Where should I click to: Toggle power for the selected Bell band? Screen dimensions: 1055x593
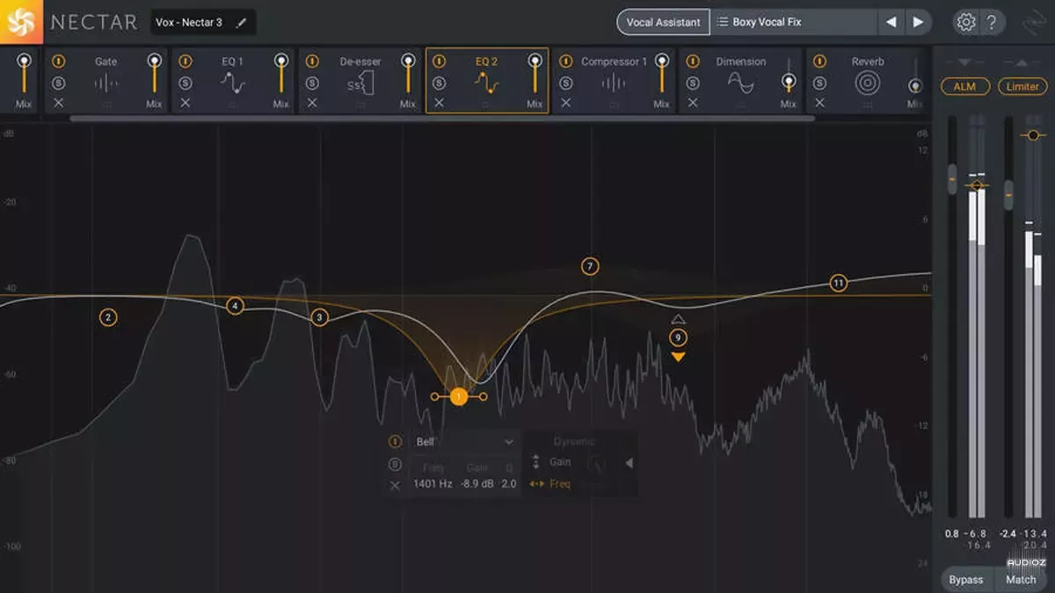395,442
